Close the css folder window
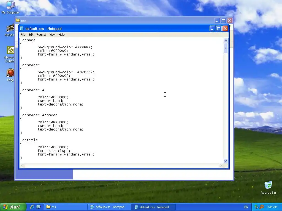Screen dimensions: 282x211 [230, 20]
